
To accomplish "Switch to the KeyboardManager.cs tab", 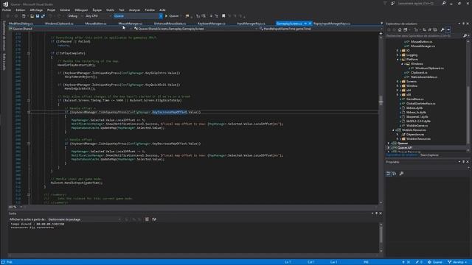I will [212, 24].
